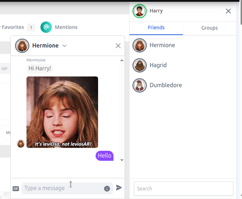Close the Harry friends panel
The height and width of the screenshot is (199, 242).
(x=228, y=11)
